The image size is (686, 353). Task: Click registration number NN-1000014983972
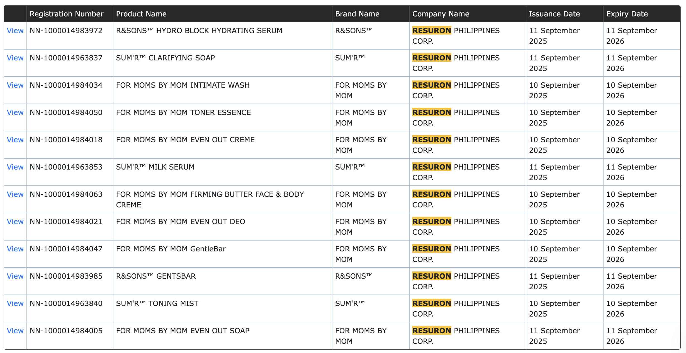pyautogui.click(x=66, y=31)
